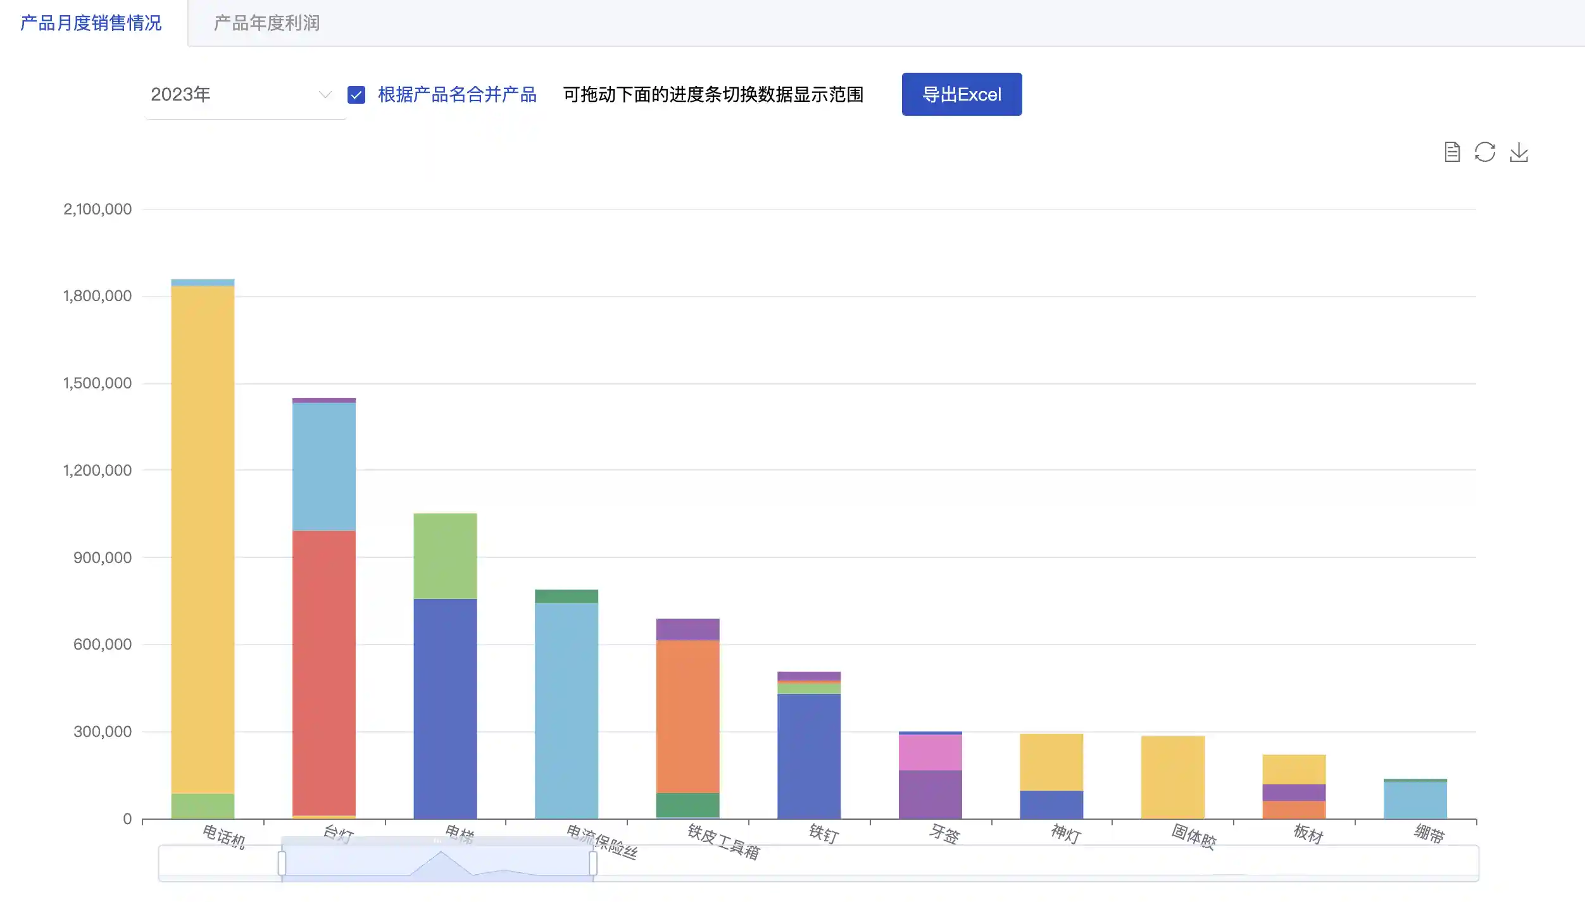
Task: Click the green segment of 电梯 bar
Action: [x=445, y=556]
